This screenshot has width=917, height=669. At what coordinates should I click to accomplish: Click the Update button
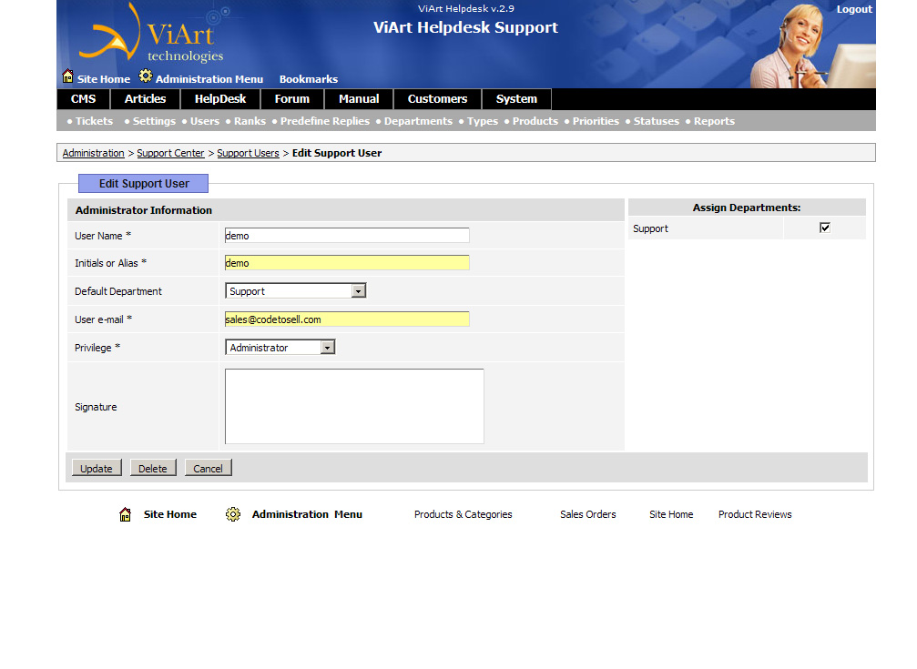97,468
